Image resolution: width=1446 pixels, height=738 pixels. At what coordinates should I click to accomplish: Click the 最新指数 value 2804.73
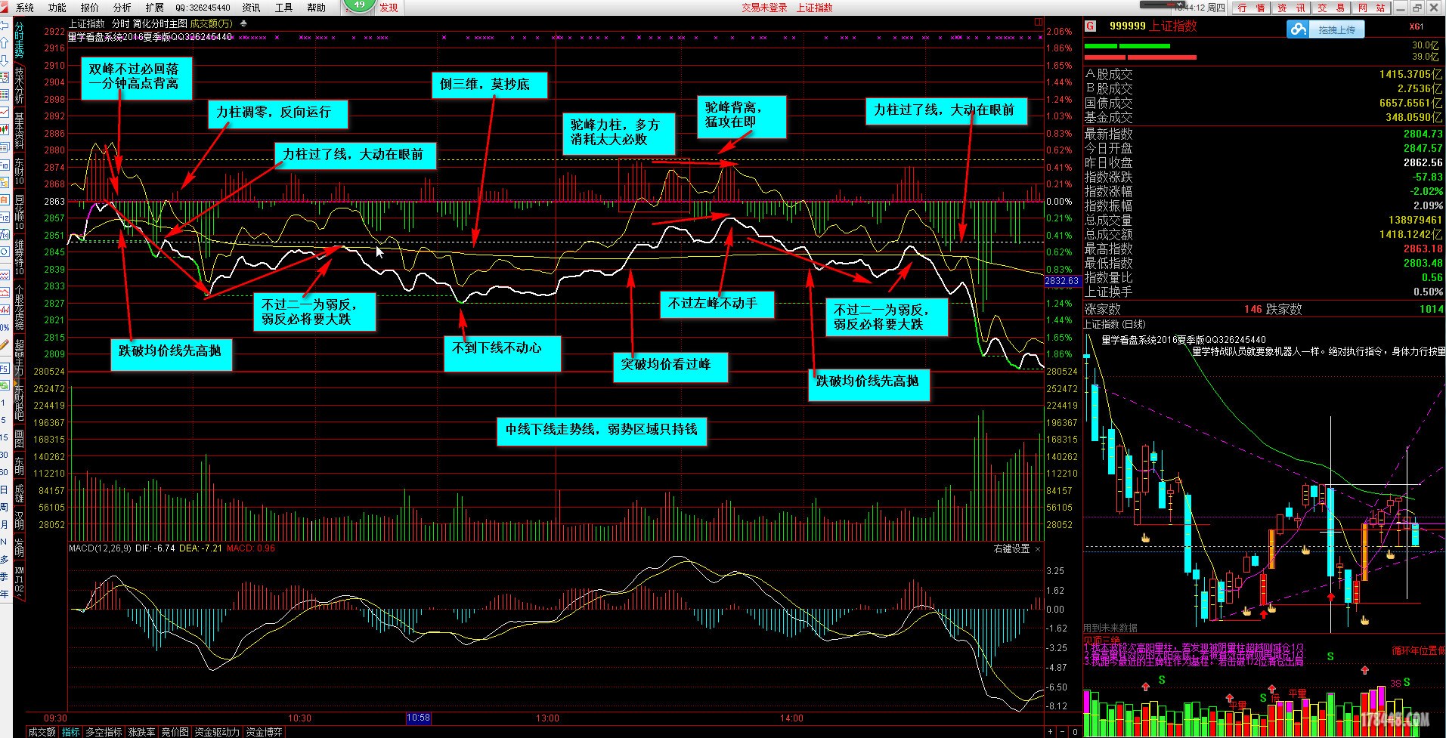[x=1423, y=134]
